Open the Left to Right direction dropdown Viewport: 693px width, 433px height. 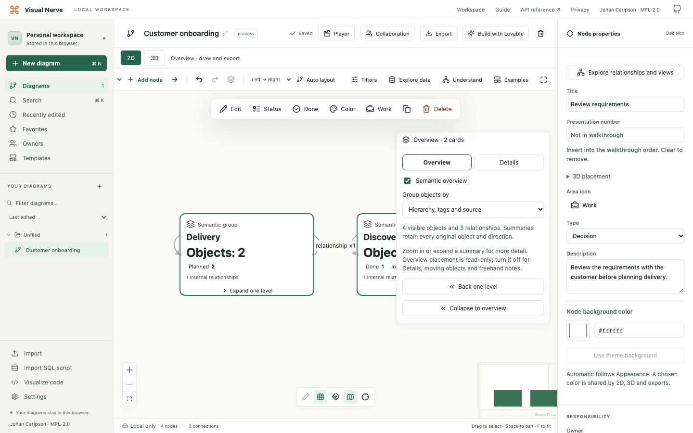point(271,80)
